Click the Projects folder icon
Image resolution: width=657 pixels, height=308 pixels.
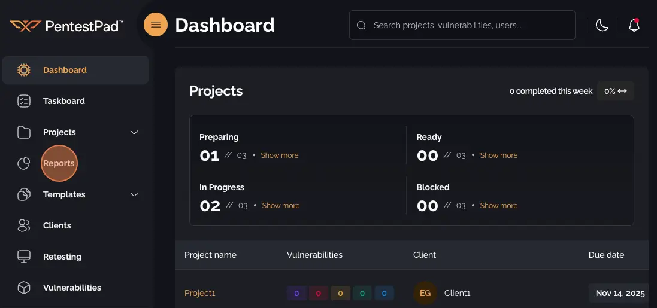click(x=24, y=132)
